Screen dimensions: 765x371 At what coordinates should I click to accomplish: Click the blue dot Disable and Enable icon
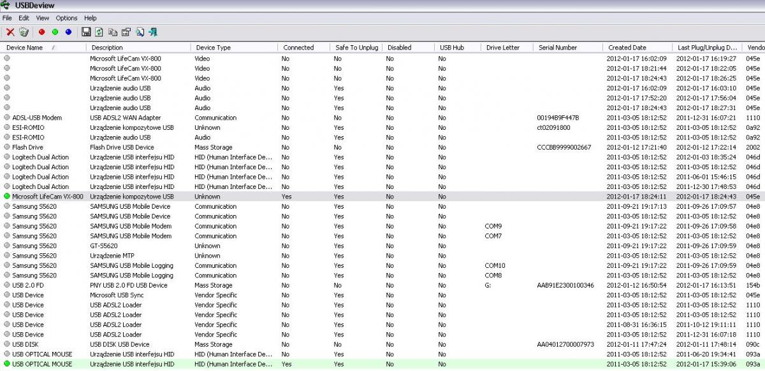(68, 32)
